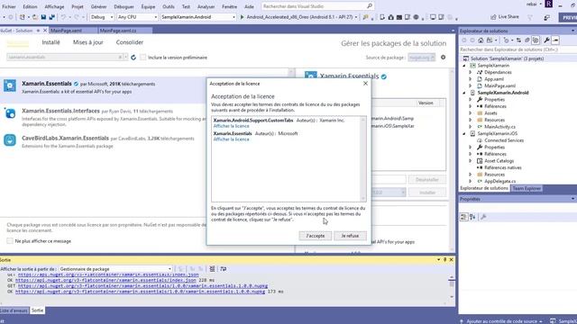Expand the Dépendances node
The image size is (577, 324).
pyautogui.click(x=471, y=72)
